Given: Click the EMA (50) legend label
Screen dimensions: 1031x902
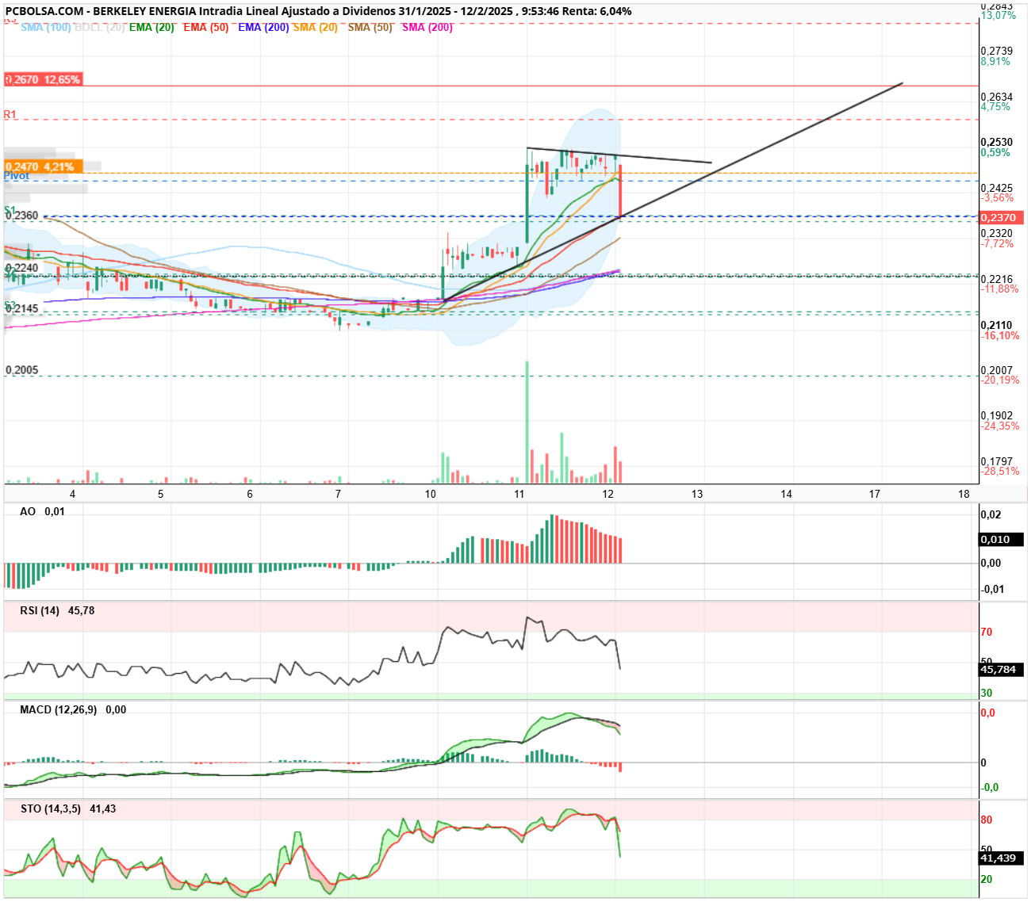Looking at the screenshot, I should [x=205, y=28].
